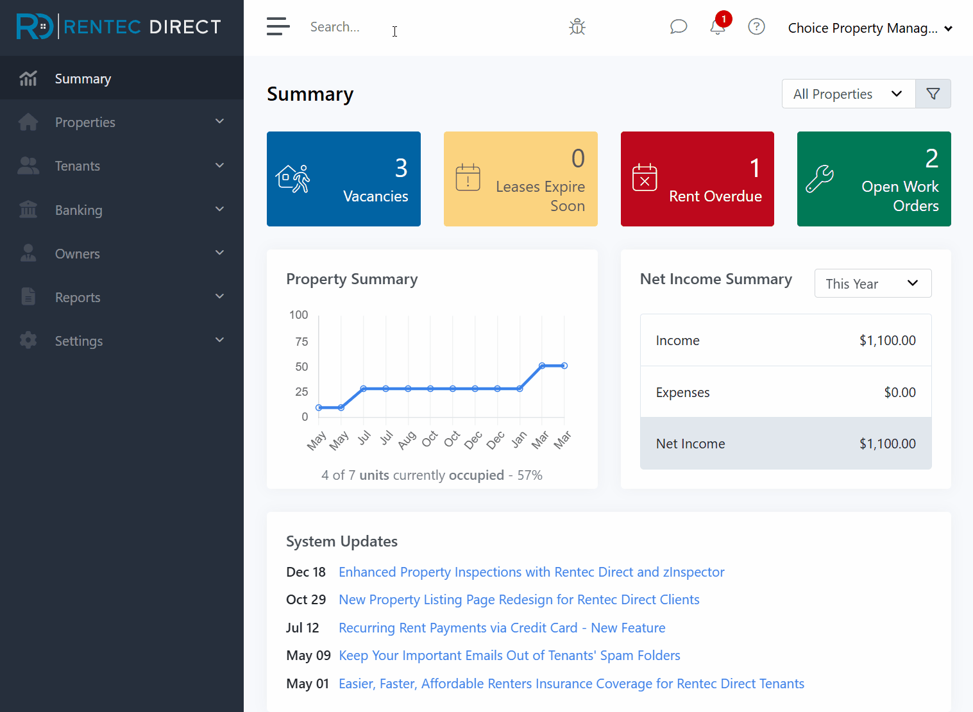Click the last Mar data point on chart
Screen dimensions: 973x712
pyautogui.click(x=564, y=366)
